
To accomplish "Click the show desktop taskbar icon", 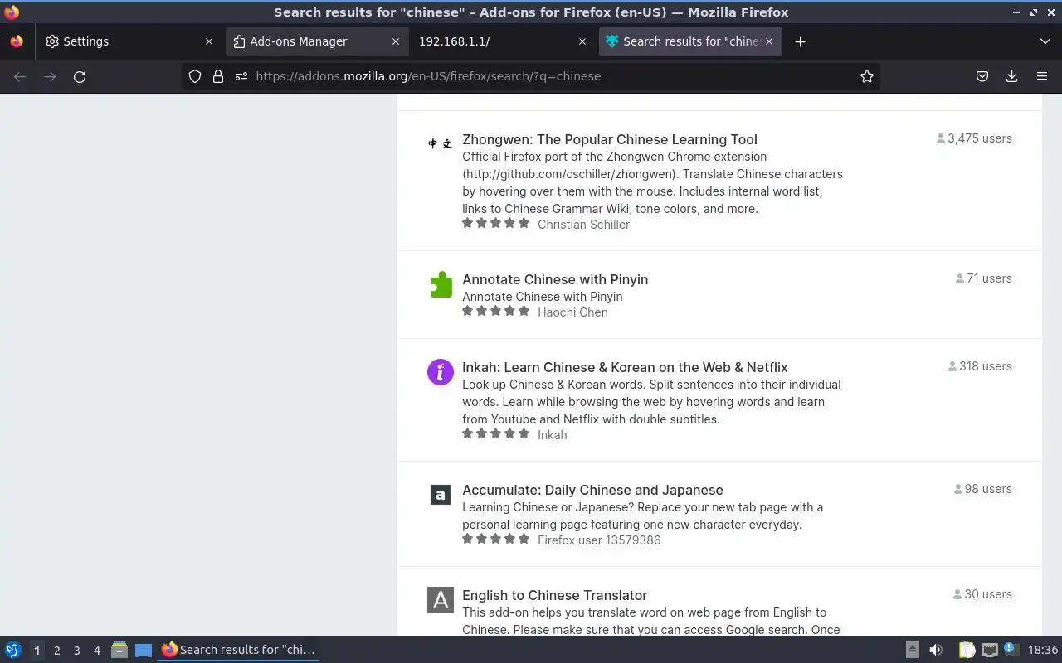I will pos(143,650).
